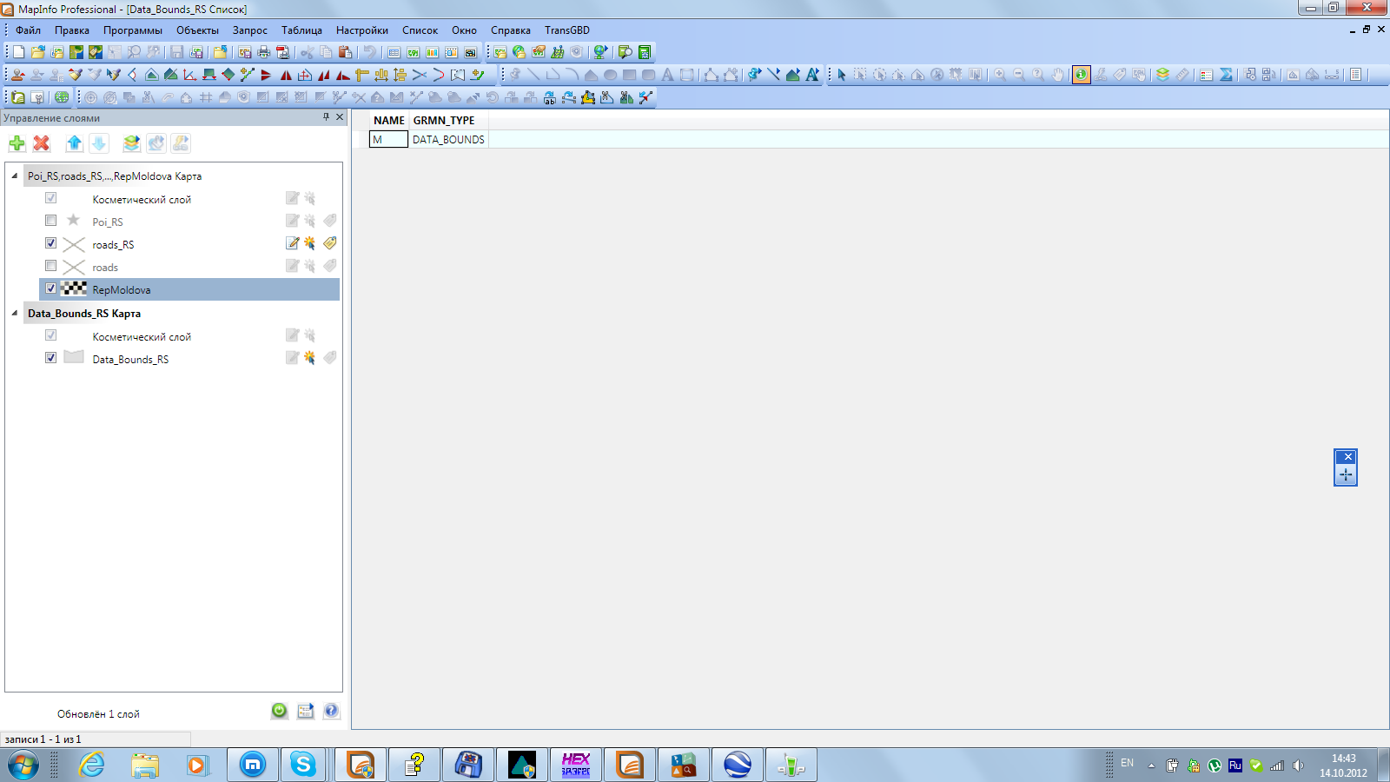This screenshot has height=782, width=1390.
Task: Open the TransGBD menu
Action: tap(566, 30)
